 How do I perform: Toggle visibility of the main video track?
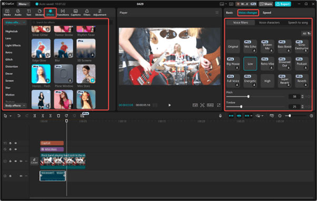click(x=16, y=161)
